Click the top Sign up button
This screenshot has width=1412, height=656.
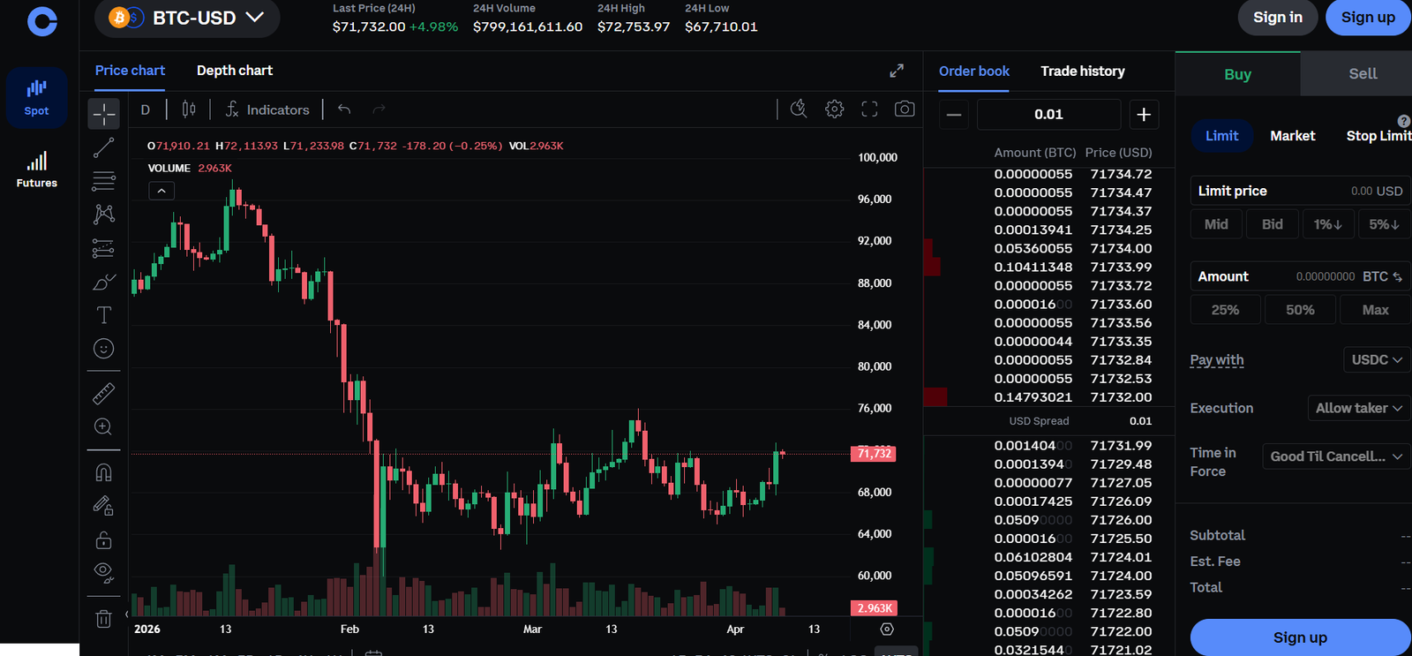[1368, 18]
